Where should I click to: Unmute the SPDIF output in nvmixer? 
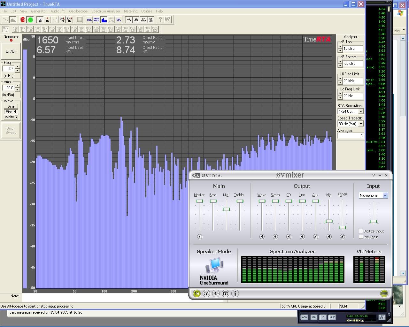(x=342, y=237)
